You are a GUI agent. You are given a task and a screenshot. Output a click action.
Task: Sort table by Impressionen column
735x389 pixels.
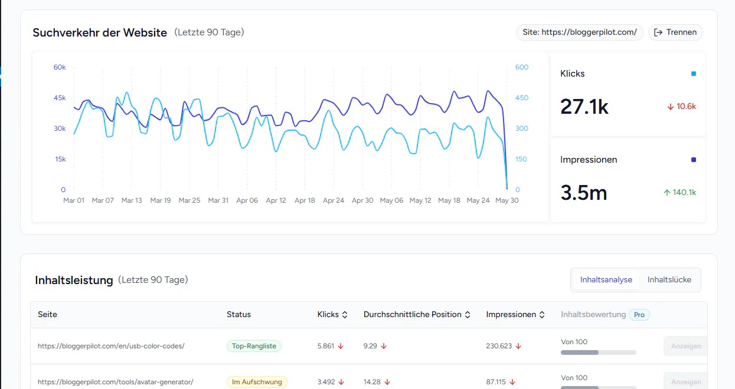click(515, 315)
